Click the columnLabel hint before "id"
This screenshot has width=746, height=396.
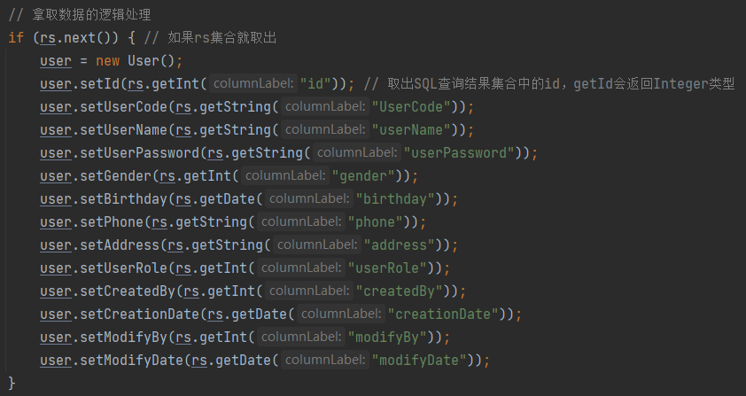coord(253,84)
